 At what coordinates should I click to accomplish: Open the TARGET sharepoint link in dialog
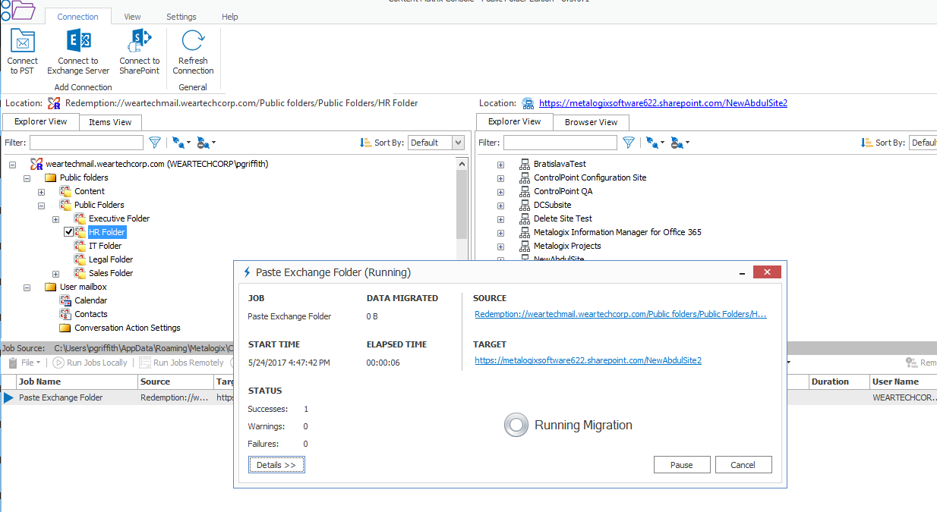tap(588, 360)
